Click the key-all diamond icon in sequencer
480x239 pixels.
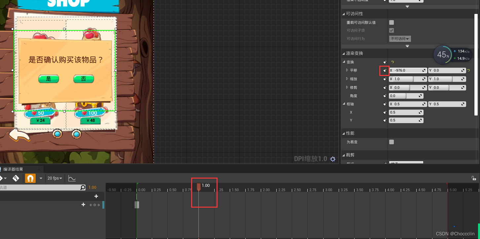[16, 178]
